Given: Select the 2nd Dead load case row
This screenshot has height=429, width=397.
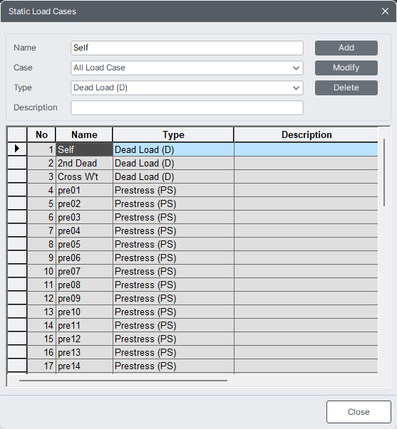Looking at the screenshot, I should coord(192,164).
